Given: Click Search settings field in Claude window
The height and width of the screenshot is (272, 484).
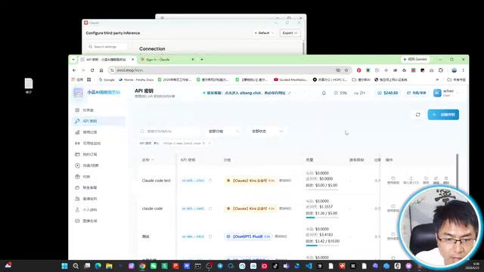Looking at the screenshot, I should (x=107, y=47).
